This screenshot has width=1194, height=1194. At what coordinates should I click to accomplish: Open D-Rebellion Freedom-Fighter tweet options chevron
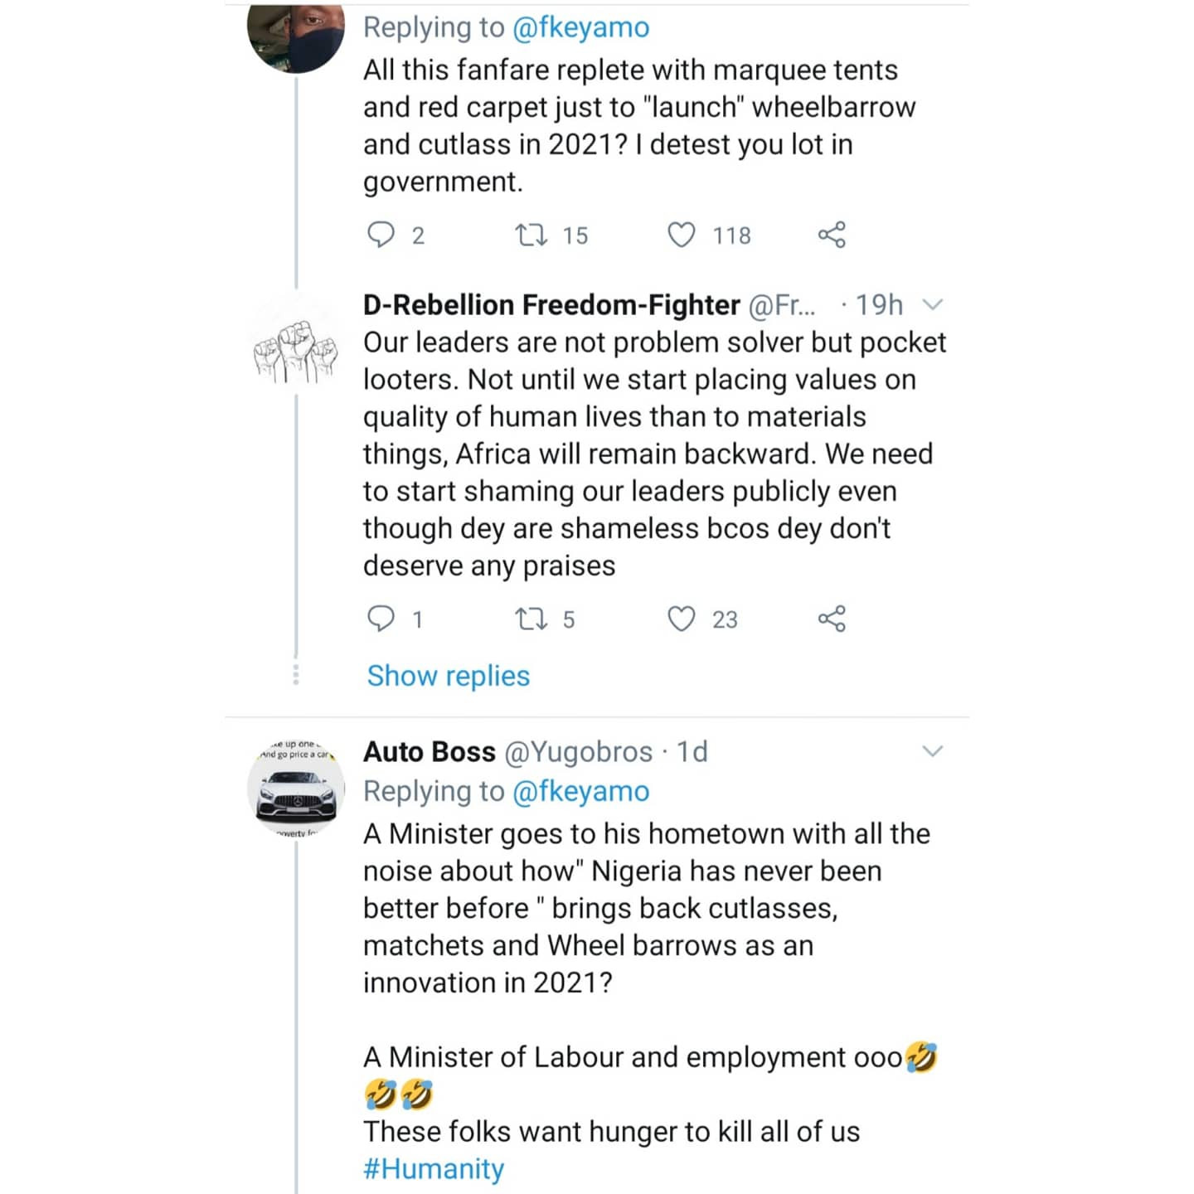933,305
